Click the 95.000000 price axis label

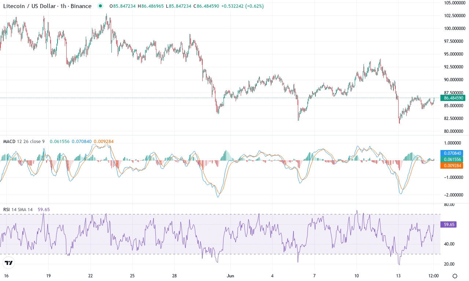point(454,54)
